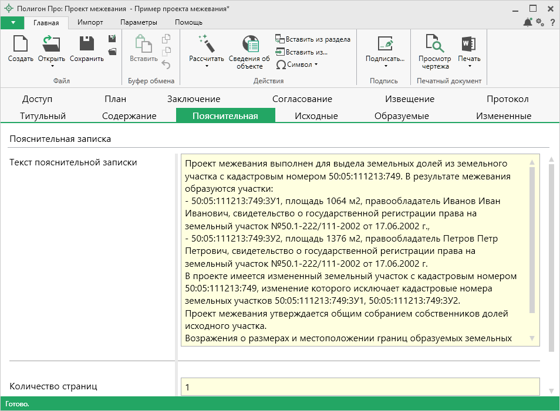Click the Подписать signature icon

point(384,45)
